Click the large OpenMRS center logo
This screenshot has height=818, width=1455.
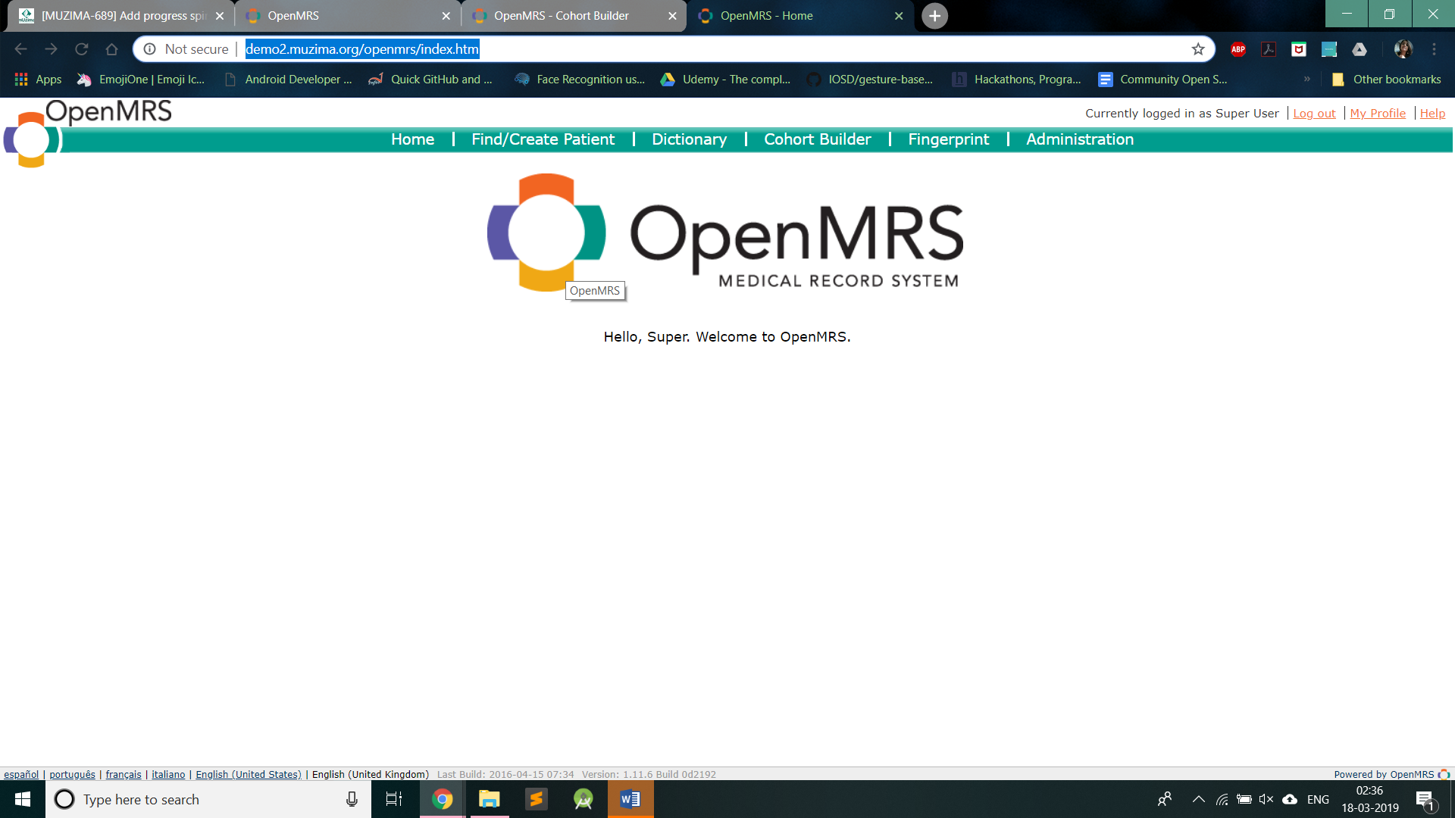(725, 233)
